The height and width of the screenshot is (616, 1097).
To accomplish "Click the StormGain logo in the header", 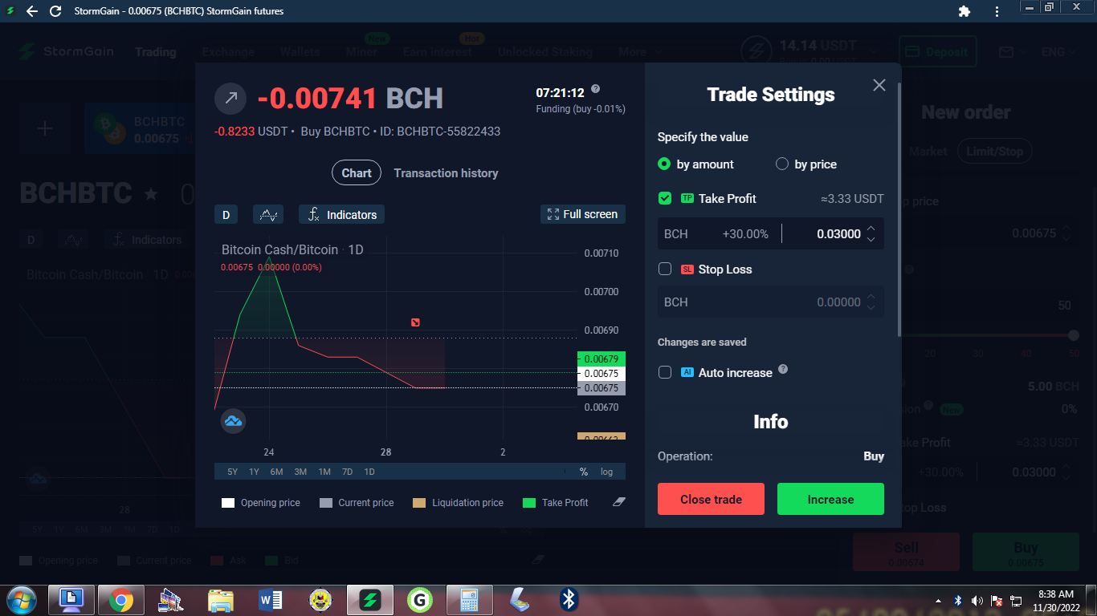I will click(x=66, y=52).
